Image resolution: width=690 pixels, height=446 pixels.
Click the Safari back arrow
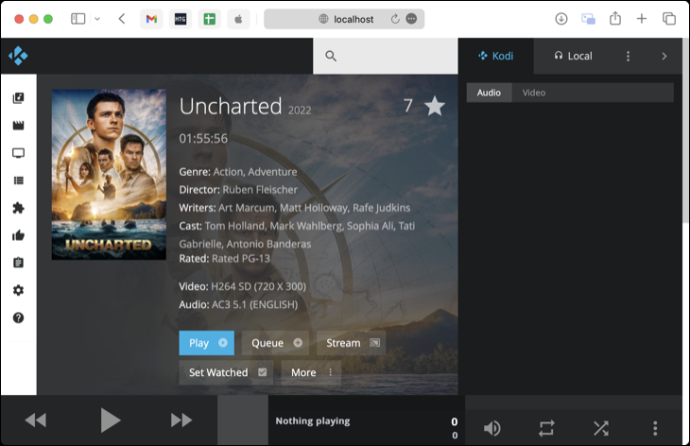pyautogui.click(x=122, y=19)
